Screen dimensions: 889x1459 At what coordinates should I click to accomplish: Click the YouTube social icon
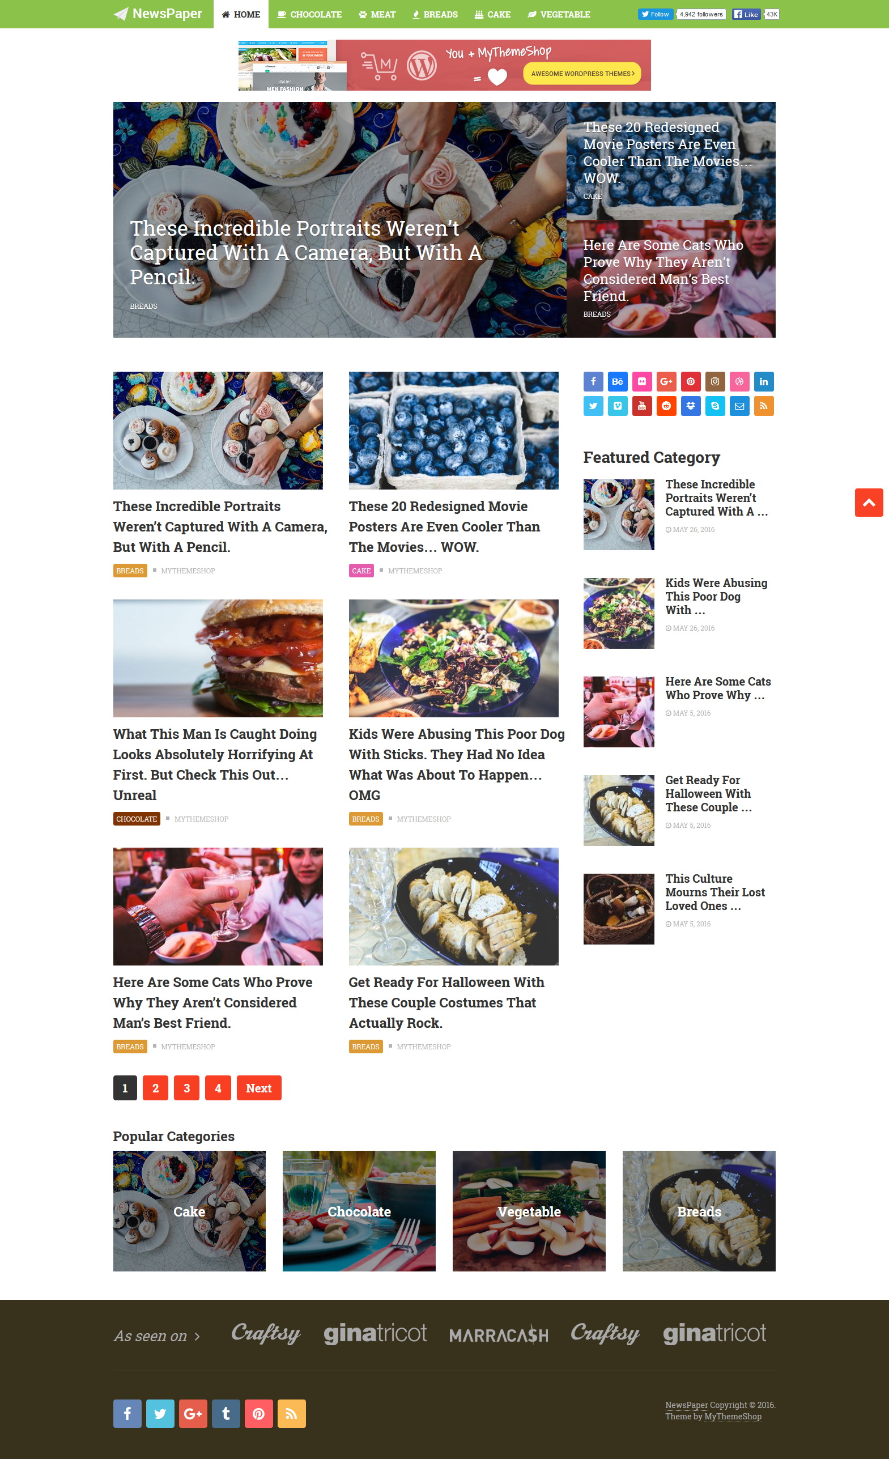[x=641, y=406]
